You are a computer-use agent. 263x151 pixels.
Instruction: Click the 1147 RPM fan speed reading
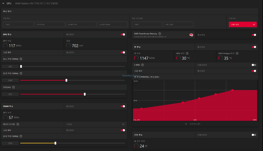pos(147,58)
